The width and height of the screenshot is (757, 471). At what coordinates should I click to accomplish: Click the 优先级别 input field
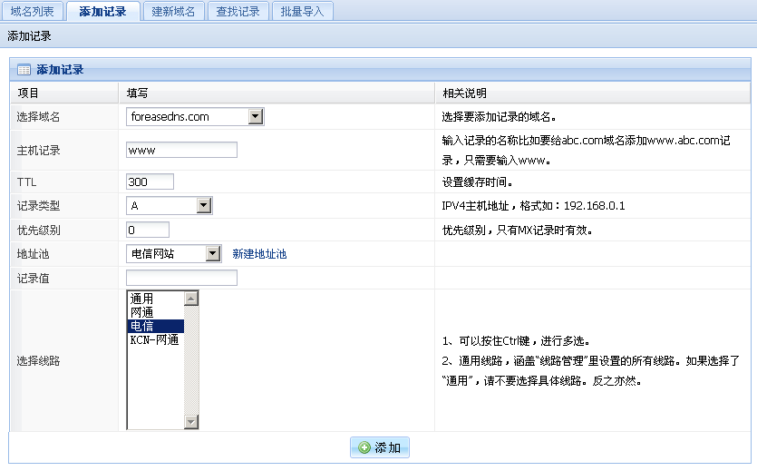click(x=148, y=230)
